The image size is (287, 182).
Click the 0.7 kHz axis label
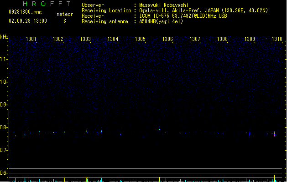4,150
